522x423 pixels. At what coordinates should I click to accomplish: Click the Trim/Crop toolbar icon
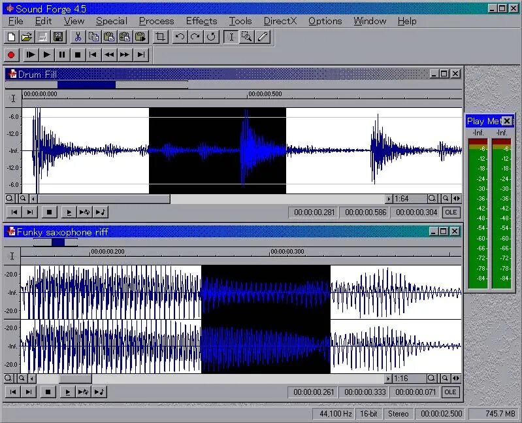tap(161, 37)
